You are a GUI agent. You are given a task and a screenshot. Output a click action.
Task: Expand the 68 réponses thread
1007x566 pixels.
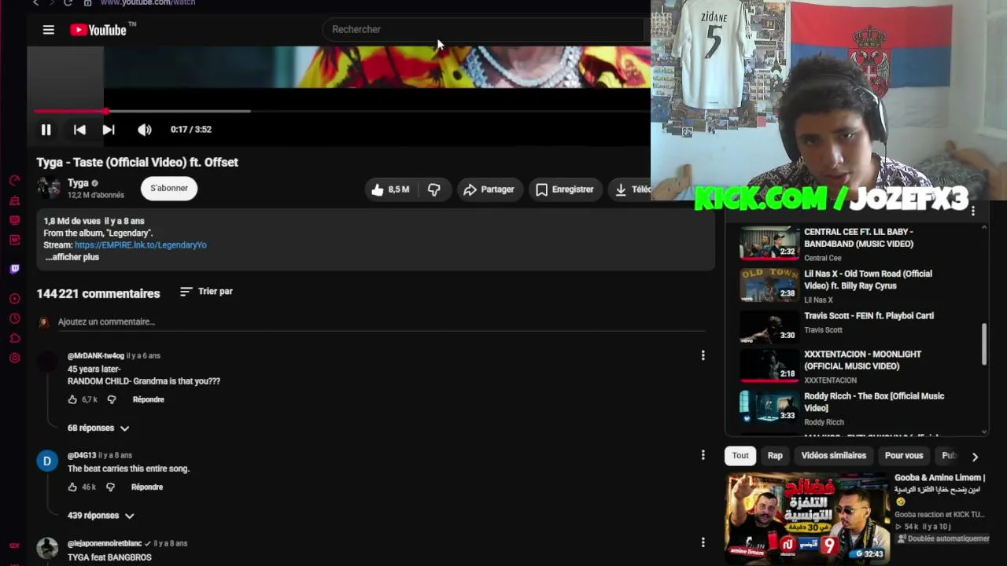tap(98, 428)
